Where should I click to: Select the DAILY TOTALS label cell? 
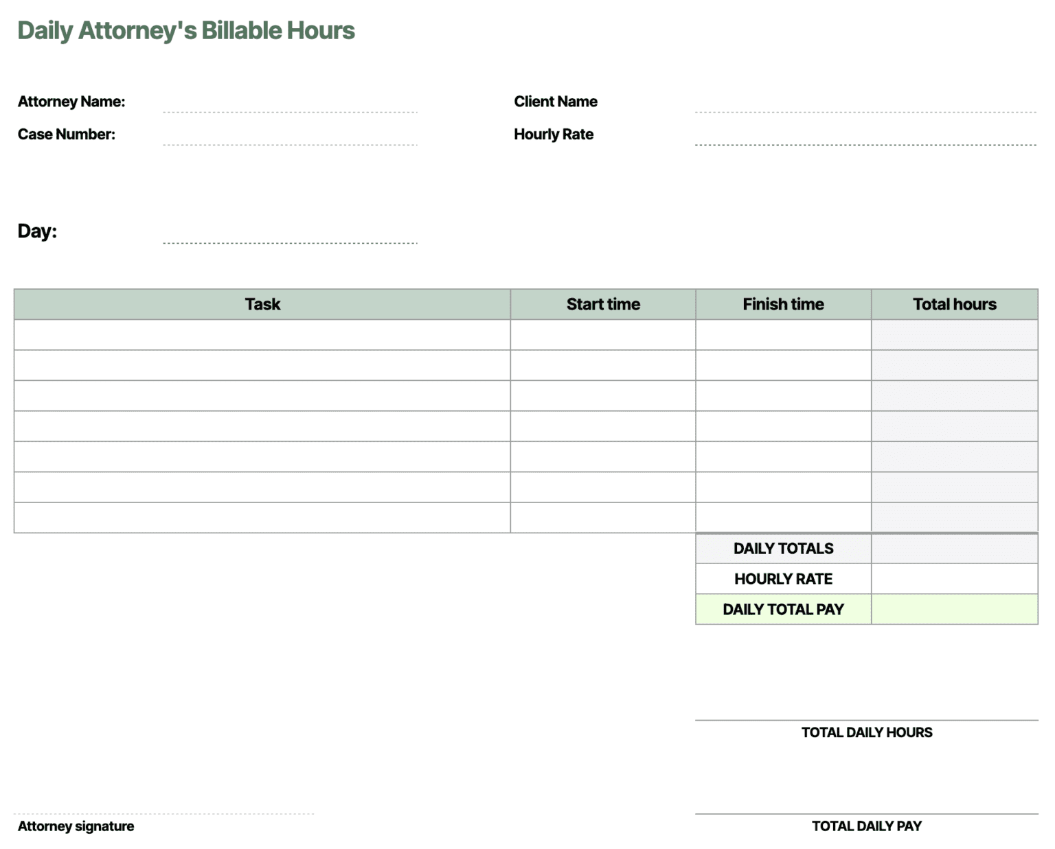[x=783, y=548]
